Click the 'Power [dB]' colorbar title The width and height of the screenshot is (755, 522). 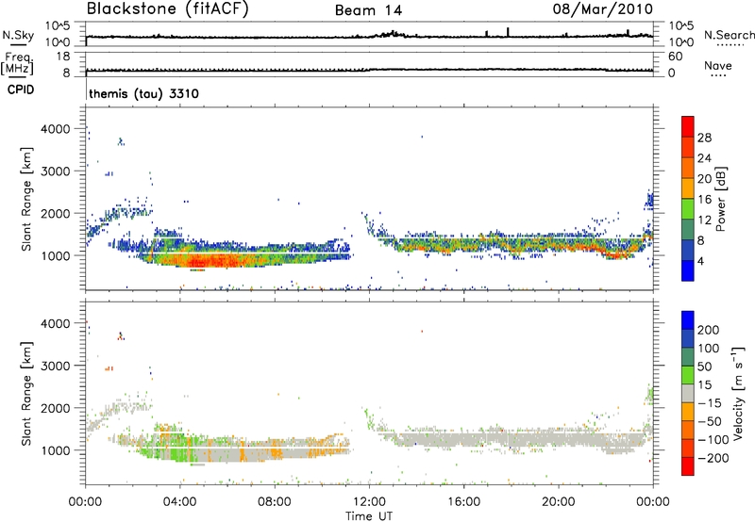721,199
